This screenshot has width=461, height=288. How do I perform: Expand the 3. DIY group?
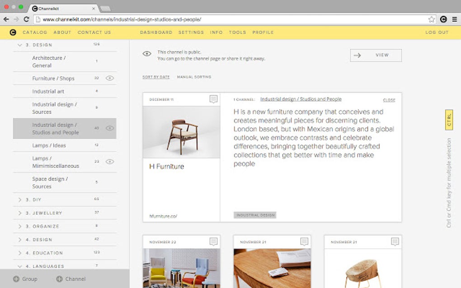click(20, 200)
